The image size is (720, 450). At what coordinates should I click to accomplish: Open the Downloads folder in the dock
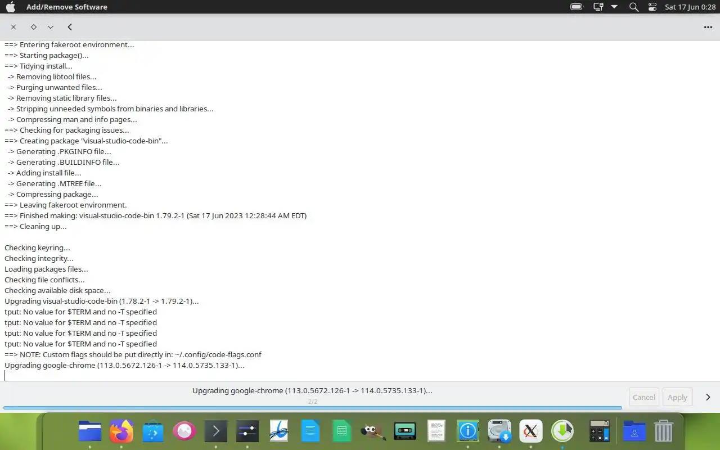(634, 431)
